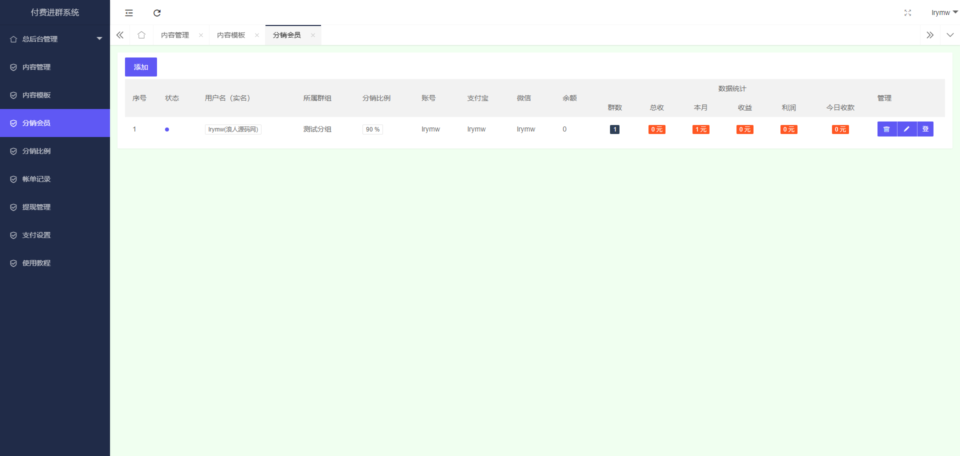Switch to the 内容管理 tab

coord(175,35)
